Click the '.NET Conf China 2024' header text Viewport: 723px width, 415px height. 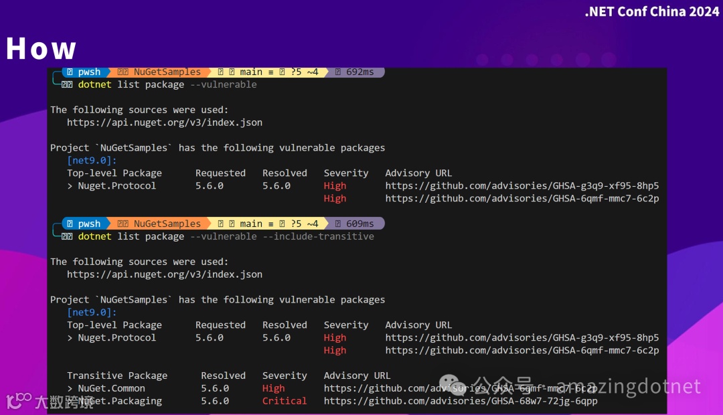[651, 11]
